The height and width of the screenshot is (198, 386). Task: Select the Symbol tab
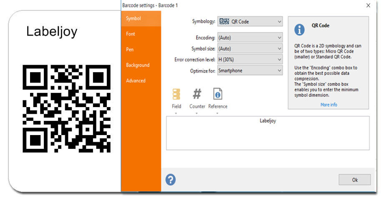click(141, 18)
